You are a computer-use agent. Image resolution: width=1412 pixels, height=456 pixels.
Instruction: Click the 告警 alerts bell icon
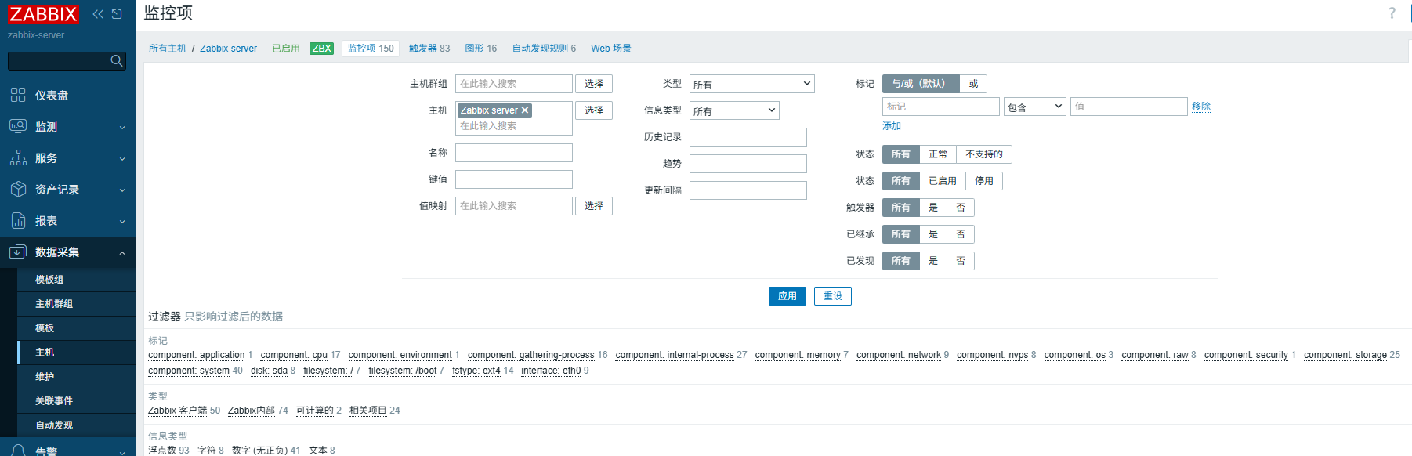tap(18, 451)
